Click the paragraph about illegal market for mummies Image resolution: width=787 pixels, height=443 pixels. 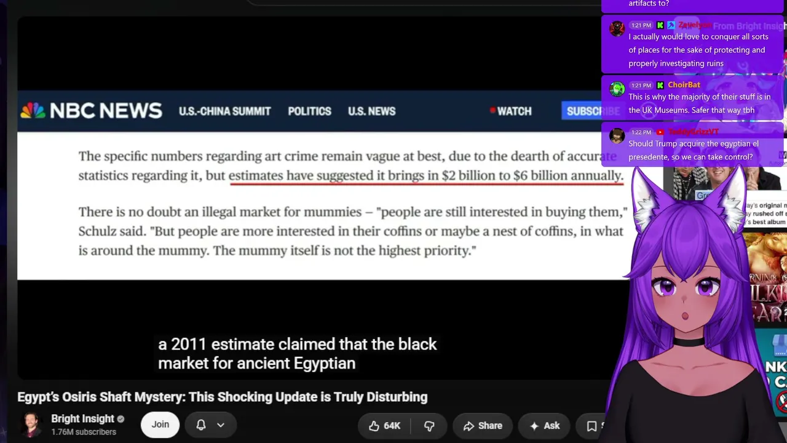[353, 231]
